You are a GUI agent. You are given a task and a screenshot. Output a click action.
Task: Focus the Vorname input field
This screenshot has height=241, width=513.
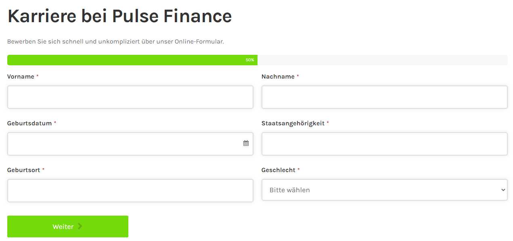[130, 97]
